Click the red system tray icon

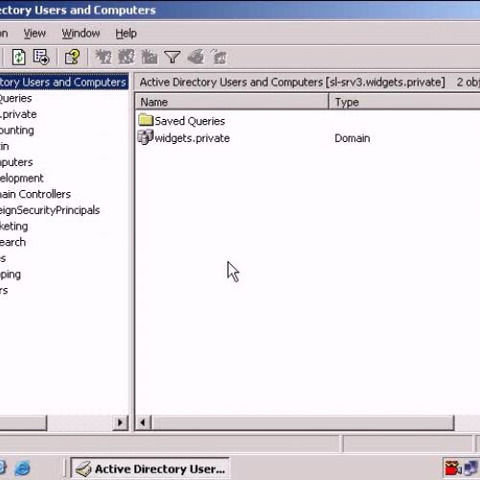tap(453, 468)
